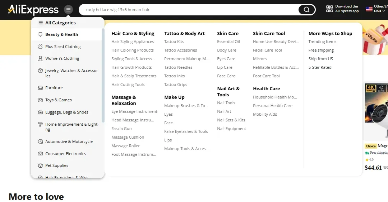
Task: Open the projector product thumbnail
Action: (376, 111)
